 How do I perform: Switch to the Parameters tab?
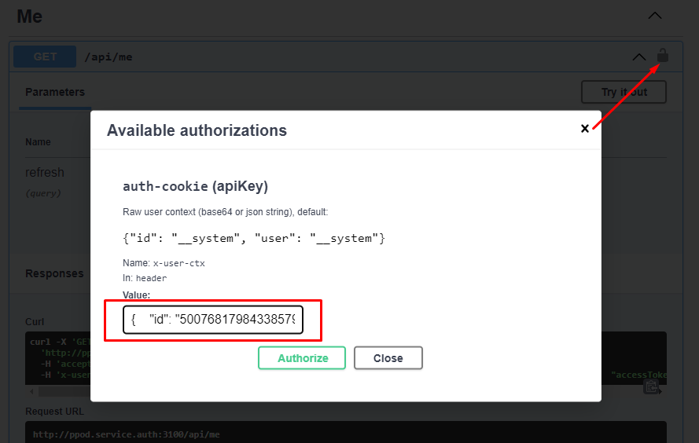[54, 93]
